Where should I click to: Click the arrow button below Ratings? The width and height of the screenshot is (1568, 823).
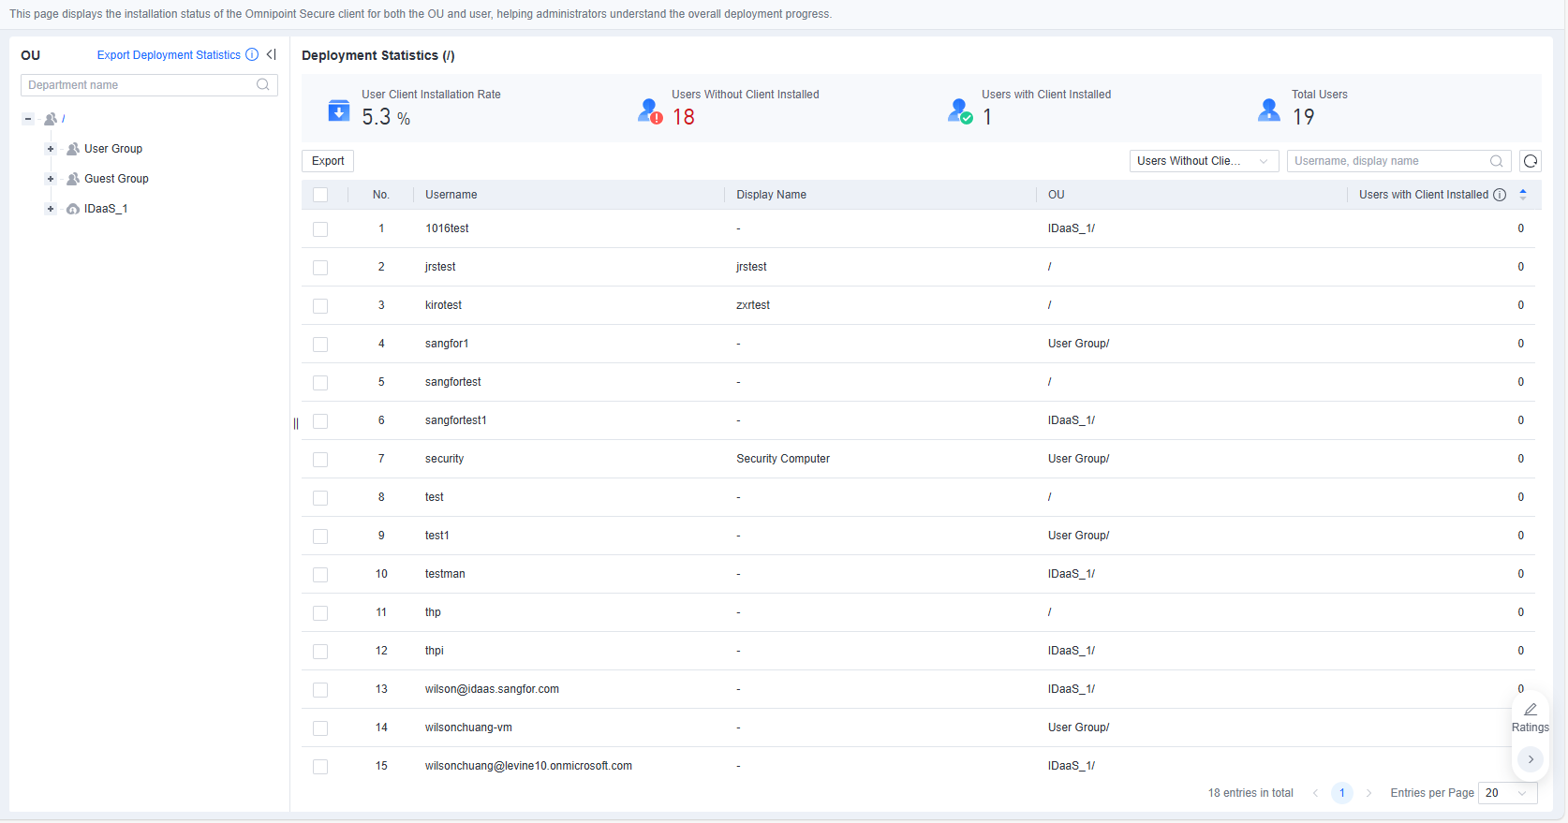coord(1531,759)
